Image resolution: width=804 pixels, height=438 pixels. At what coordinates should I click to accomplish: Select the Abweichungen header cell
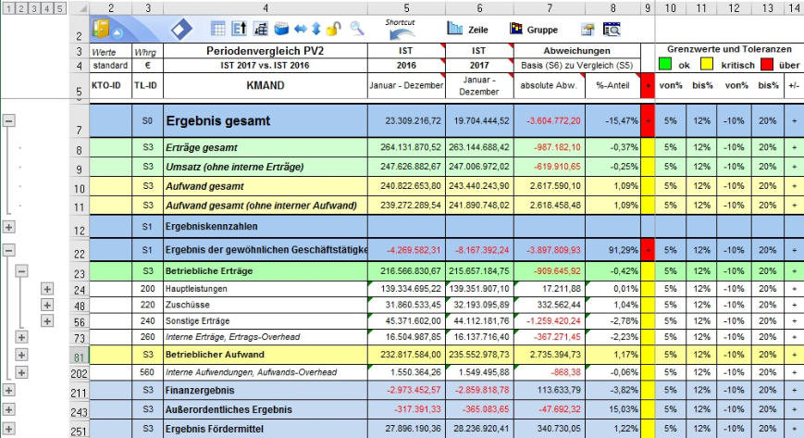pos(576,51)
